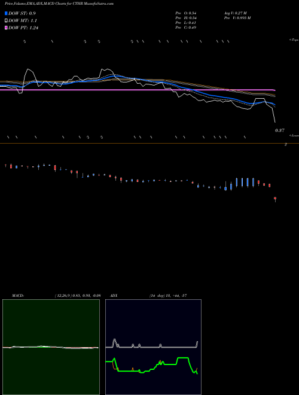Click the last red candlestick that gapped down
Viewport: 299px width, 395px height.
pos(275,199)
